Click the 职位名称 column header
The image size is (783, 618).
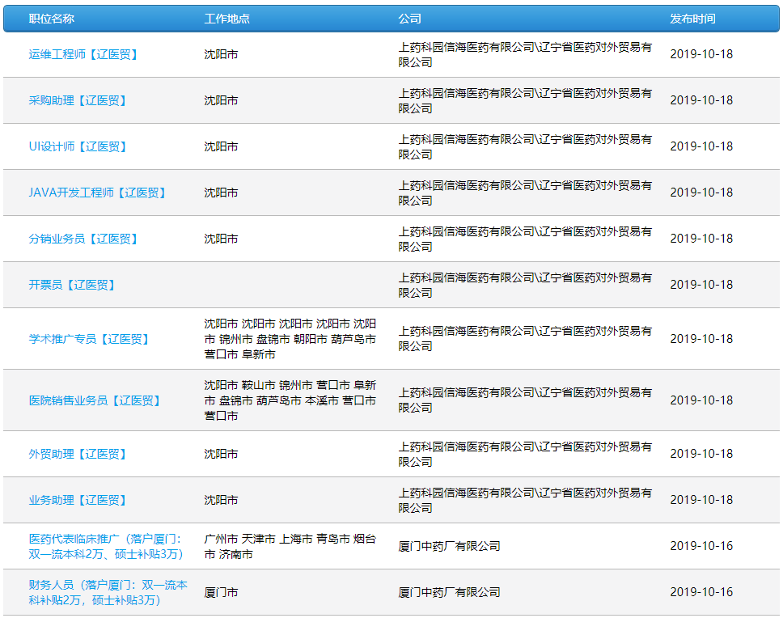tap(52, 19)
